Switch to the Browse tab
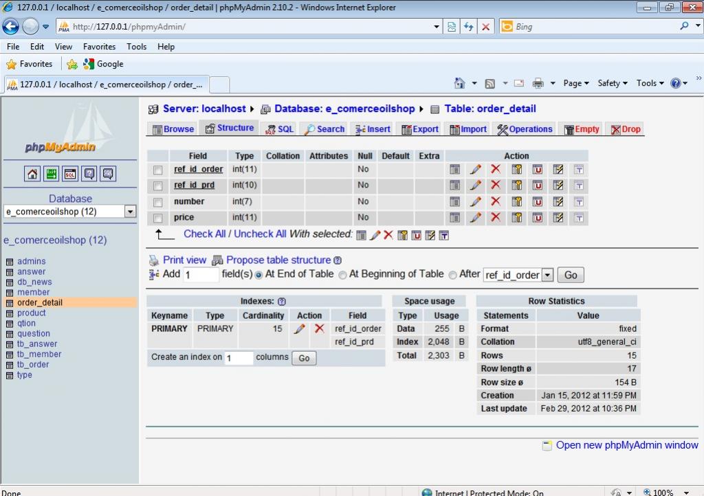Image resolution: width=704 pixels, height=496 pixels. pos(173,129)
